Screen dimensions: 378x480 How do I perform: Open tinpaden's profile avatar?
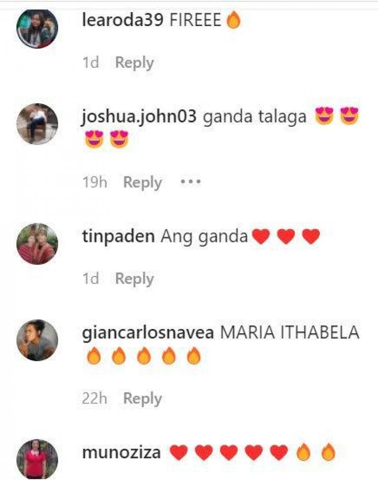coord(37,244)
